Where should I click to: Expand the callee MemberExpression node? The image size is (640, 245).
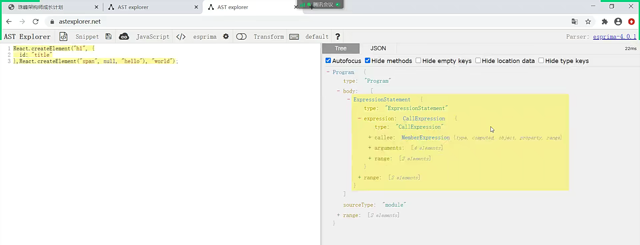coord(370,137)
